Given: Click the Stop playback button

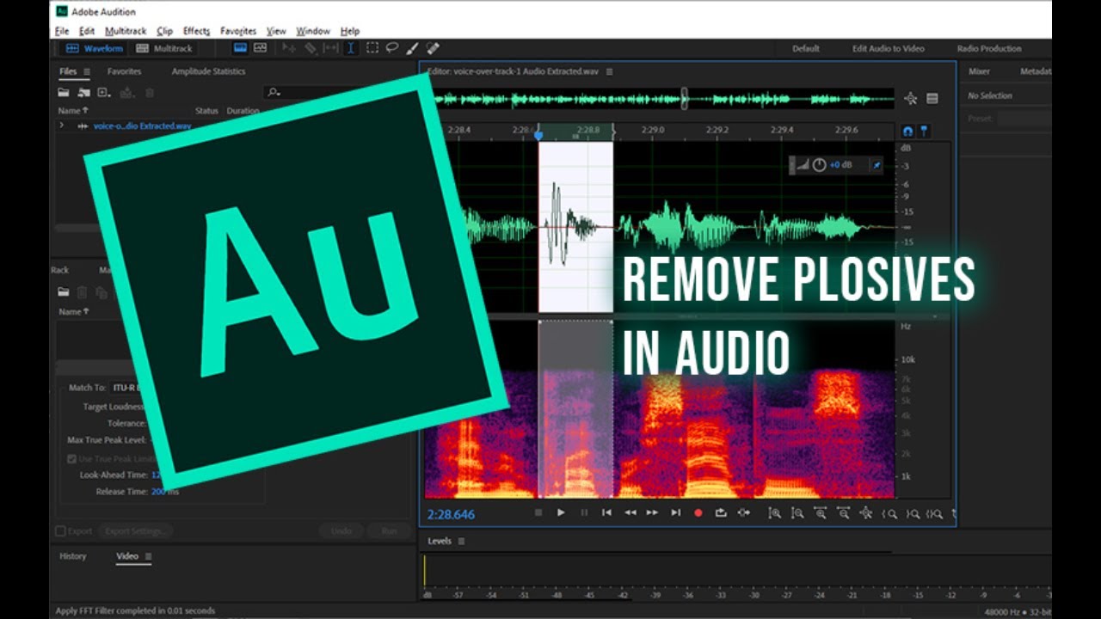Looking at the screenshot, I should pyautogui.click(x=538, y=513).
